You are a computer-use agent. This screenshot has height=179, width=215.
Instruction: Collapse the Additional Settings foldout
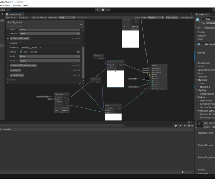pos(196,111)
